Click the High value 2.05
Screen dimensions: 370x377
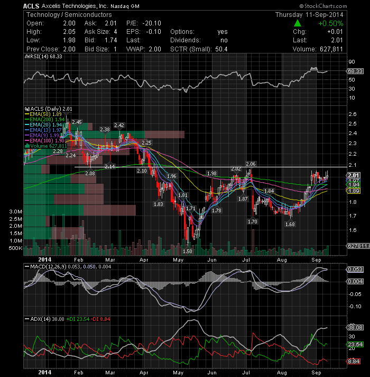tap(69, 32)
